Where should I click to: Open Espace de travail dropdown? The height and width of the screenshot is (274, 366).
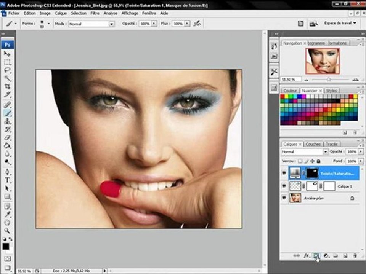click(340, 23)
